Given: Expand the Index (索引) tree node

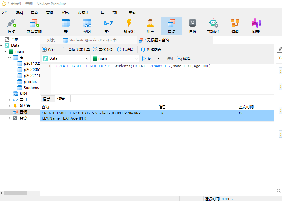Looking at the screenshot, I should tap(10, 100).
